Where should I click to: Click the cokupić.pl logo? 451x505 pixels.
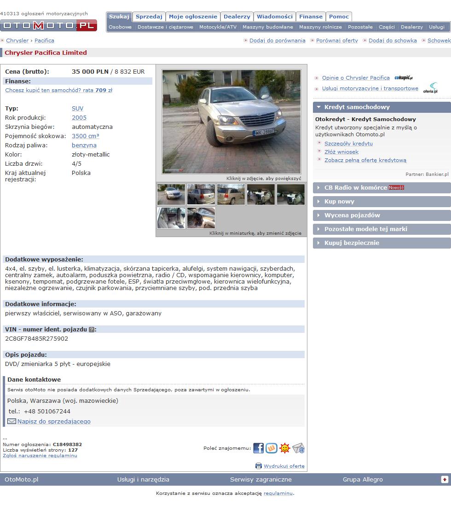coord(403,78)
